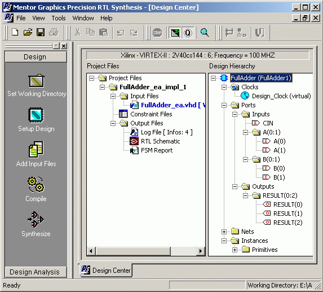323x292 pixels.
Task: Click the Project Files horizontal scrollbar right arrow
Action: click(200, 251)
